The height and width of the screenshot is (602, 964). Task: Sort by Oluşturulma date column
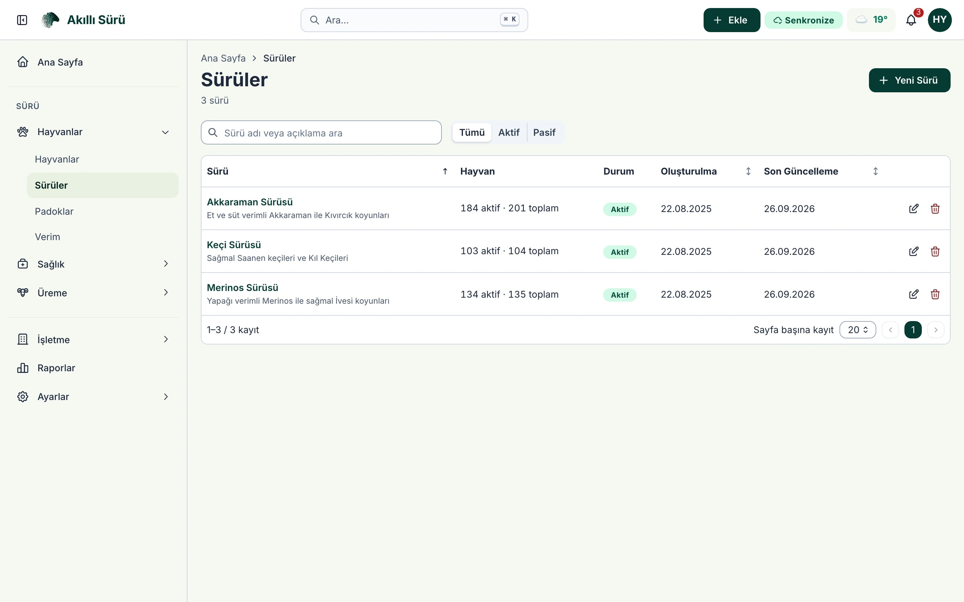coord(748,171)
